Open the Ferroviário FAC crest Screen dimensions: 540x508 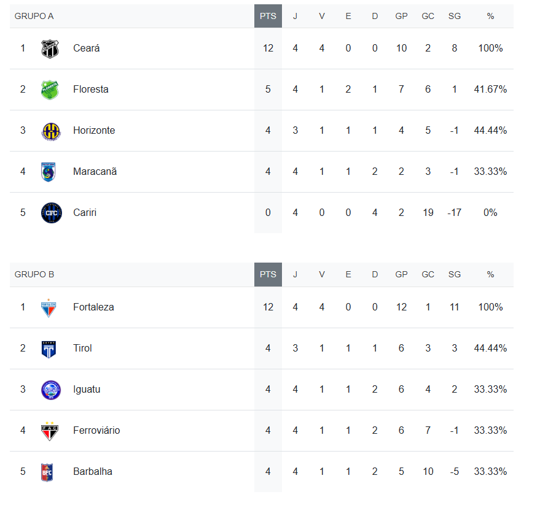pos(50,431)
